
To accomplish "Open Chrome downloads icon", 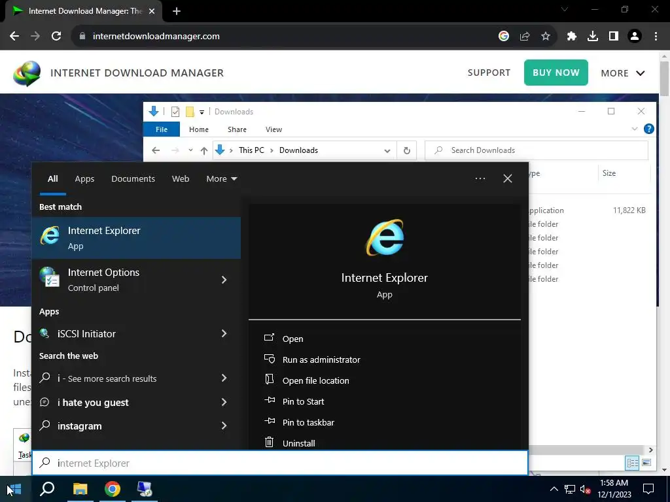I will [x=593, y=37].
